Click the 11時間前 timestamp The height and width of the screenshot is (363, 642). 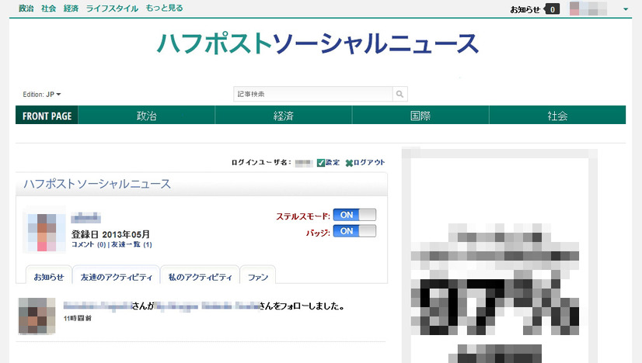pyautogui.click(x=78, y=318)
